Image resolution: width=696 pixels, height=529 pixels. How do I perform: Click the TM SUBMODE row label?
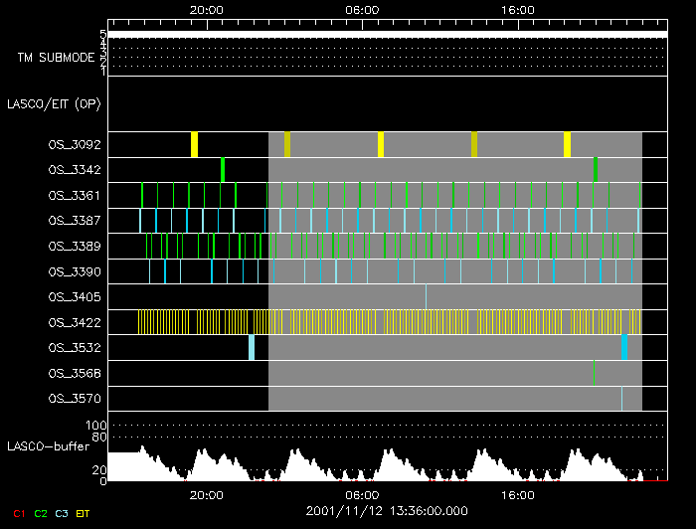[55, 58]
